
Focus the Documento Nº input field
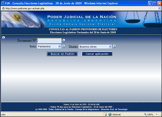tap(49, 41)
